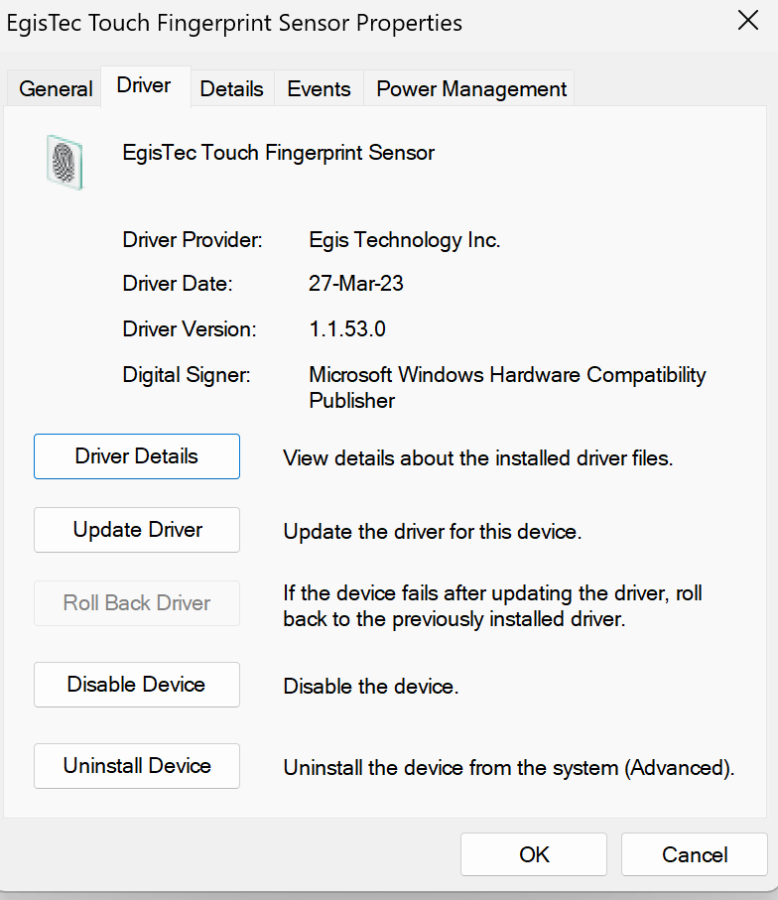The height and width of the screenshot is (900, 778).
Task: Select the Driver tab
Action: click(144, 85)
